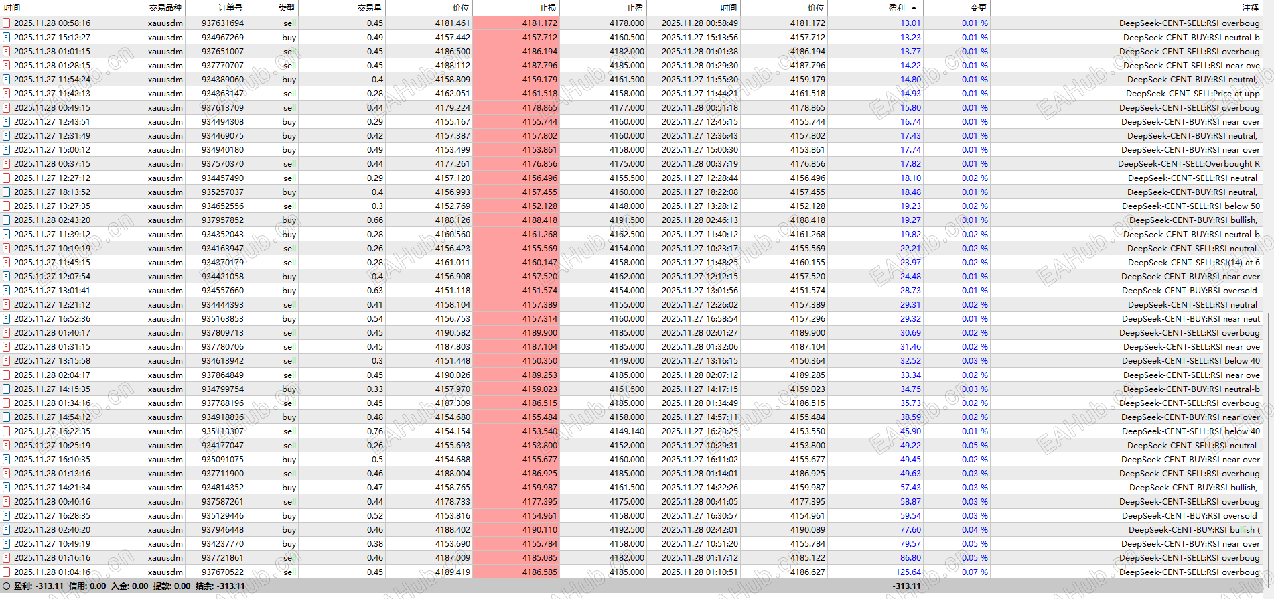Click the 盈利: -313.11 summary in status bar
This screenshot has height=599, width=1274.
coord(38,586)
